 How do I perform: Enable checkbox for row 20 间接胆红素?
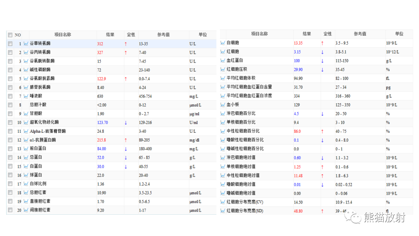coord(10,210)
